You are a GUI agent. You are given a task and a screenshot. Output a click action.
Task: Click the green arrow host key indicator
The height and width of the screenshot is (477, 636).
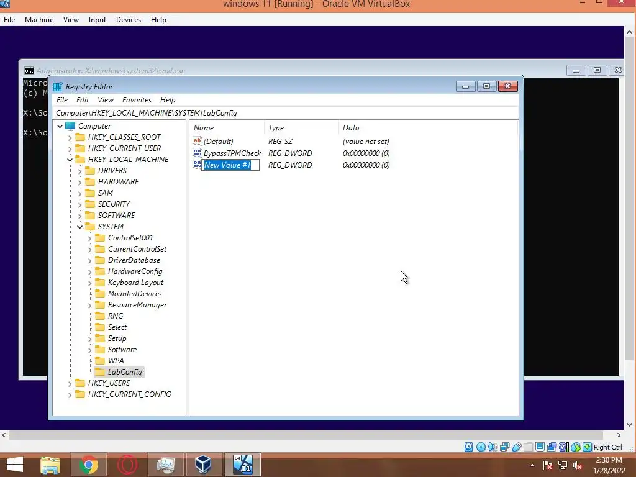pyautogui.click(x=588, y=447)
